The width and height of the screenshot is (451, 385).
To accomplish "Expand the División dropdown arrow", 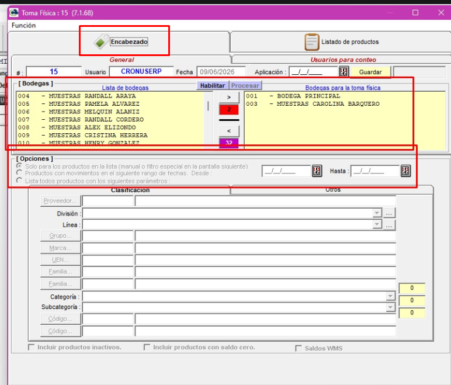I will tap(377, 213).
